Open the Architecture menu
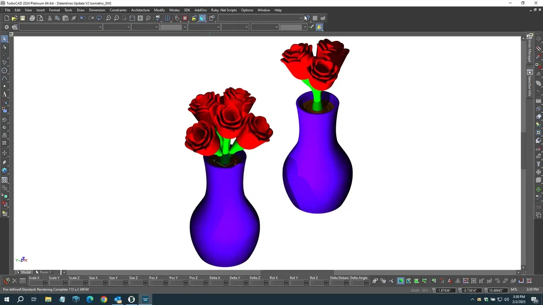 pos(140,10)
